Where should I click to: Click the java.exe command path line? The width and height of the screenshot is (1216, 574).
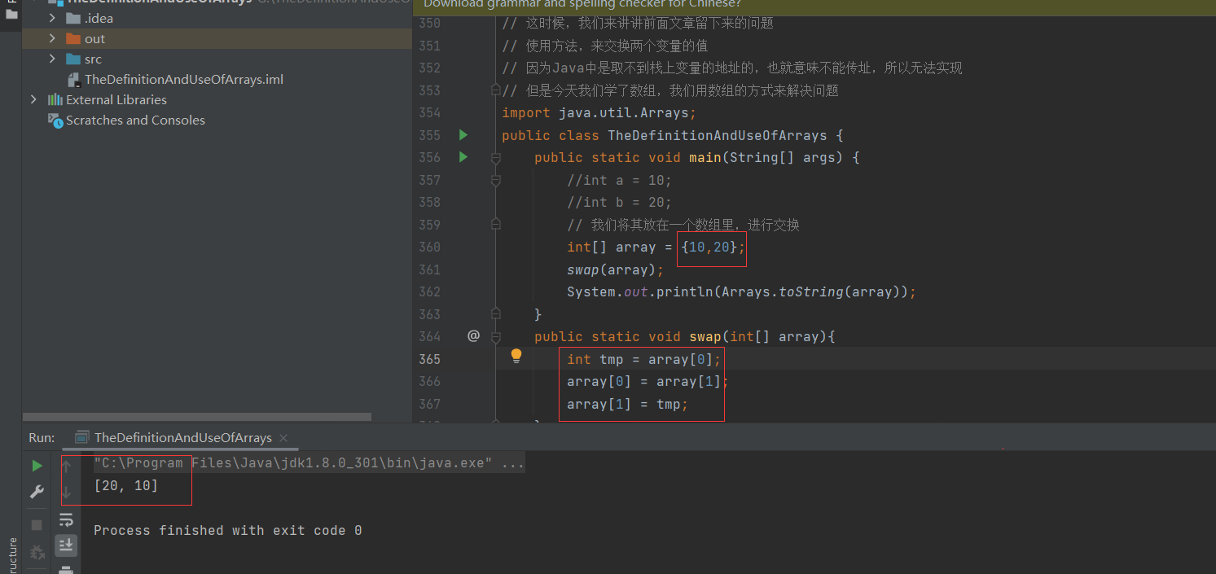click(x=309, y=463)
